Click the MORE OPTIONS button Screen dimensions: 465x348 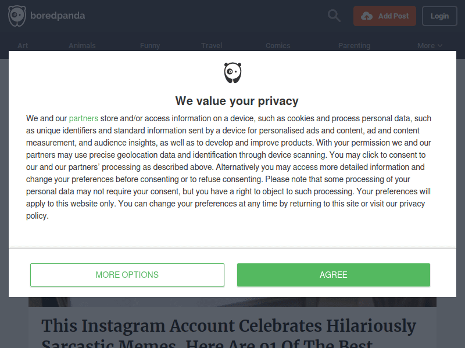pyautogui.click(x=127, y=275)
